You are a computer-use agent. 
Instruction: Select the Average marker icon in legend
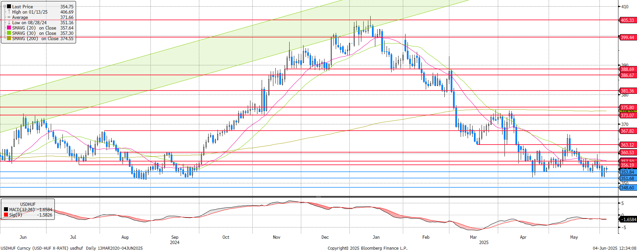[x=9, y=17]
